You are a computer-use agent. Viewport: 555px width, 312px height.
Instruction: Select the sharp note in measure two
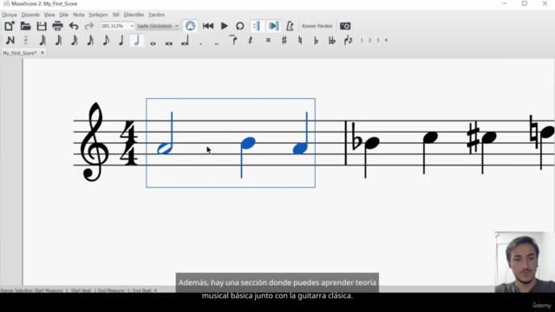488,137
